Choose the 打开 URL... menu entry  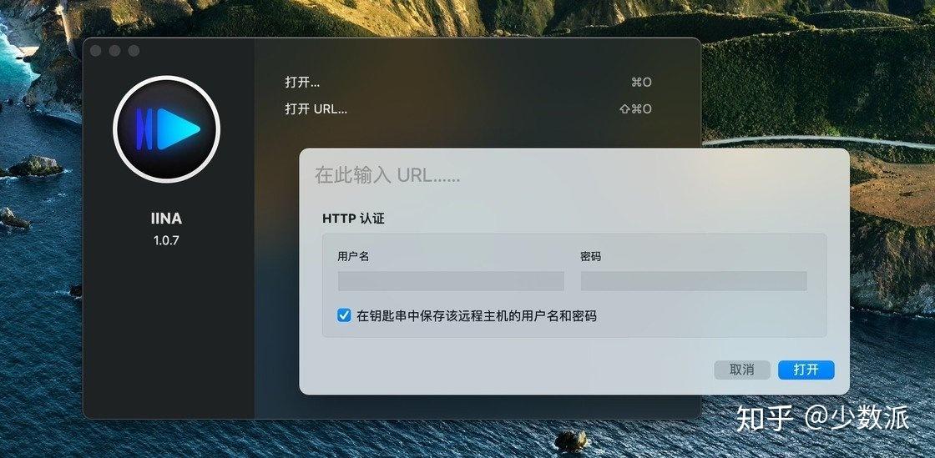click(x=316, y=109)
